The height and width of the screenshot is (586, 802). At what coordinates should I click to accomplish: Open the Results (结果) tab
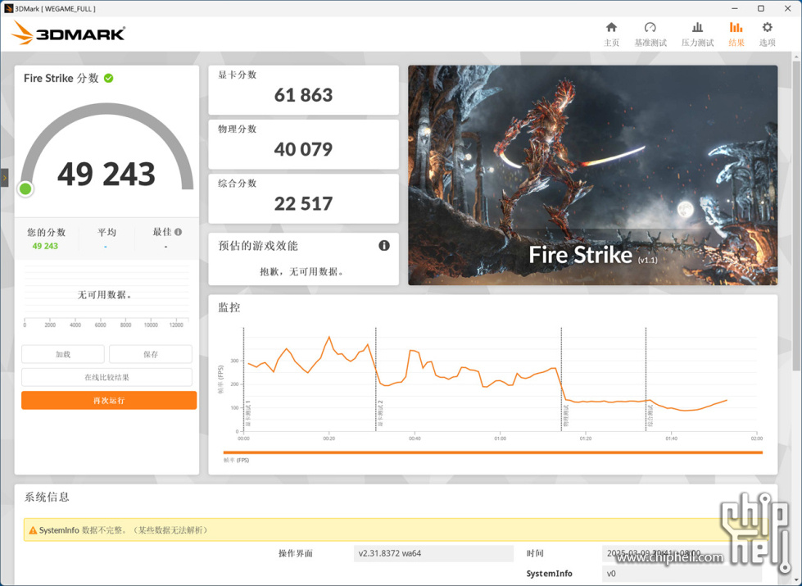[736, 34]
